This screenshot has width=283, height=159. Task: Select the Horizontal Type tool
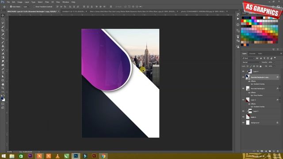[3, 72]
